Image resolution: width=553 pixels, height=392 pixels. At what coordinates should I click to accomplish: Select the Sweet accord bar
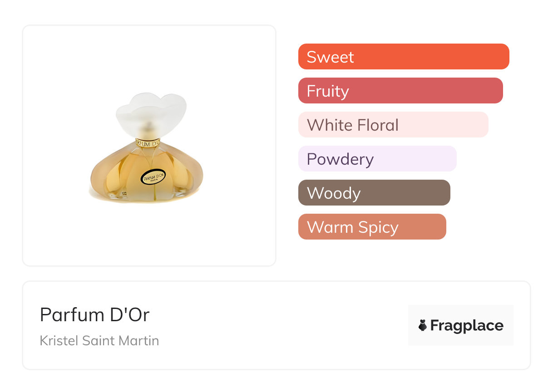403,57
